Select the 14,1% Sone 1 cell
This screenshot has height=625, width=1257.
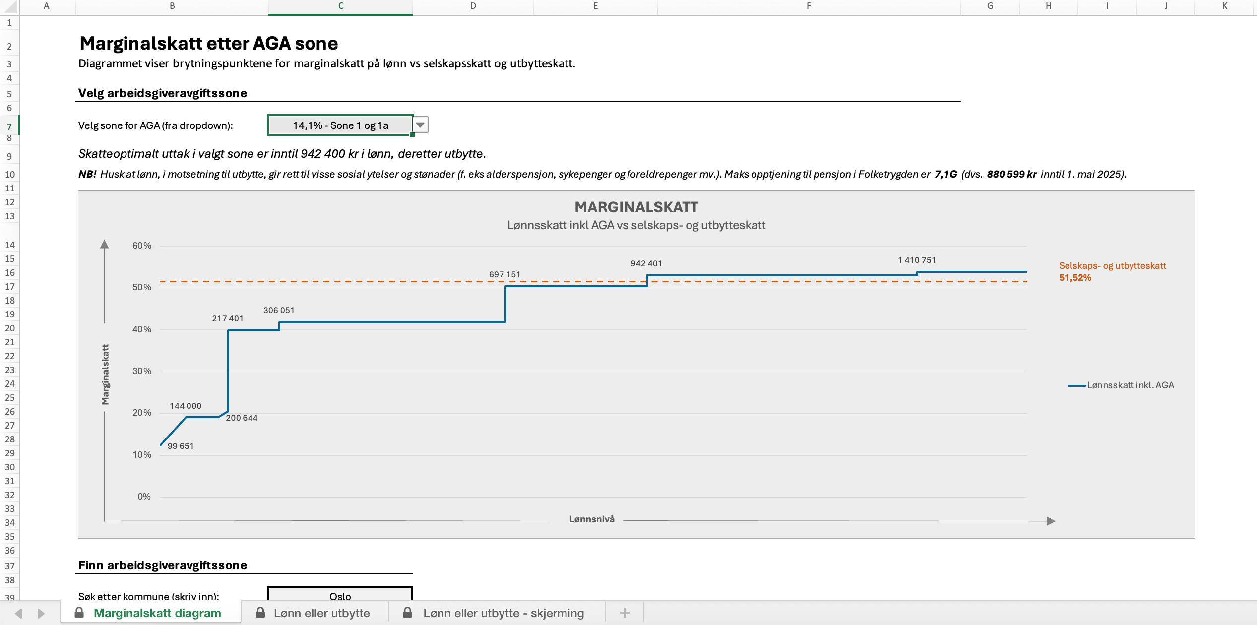(x=340, y=125)
